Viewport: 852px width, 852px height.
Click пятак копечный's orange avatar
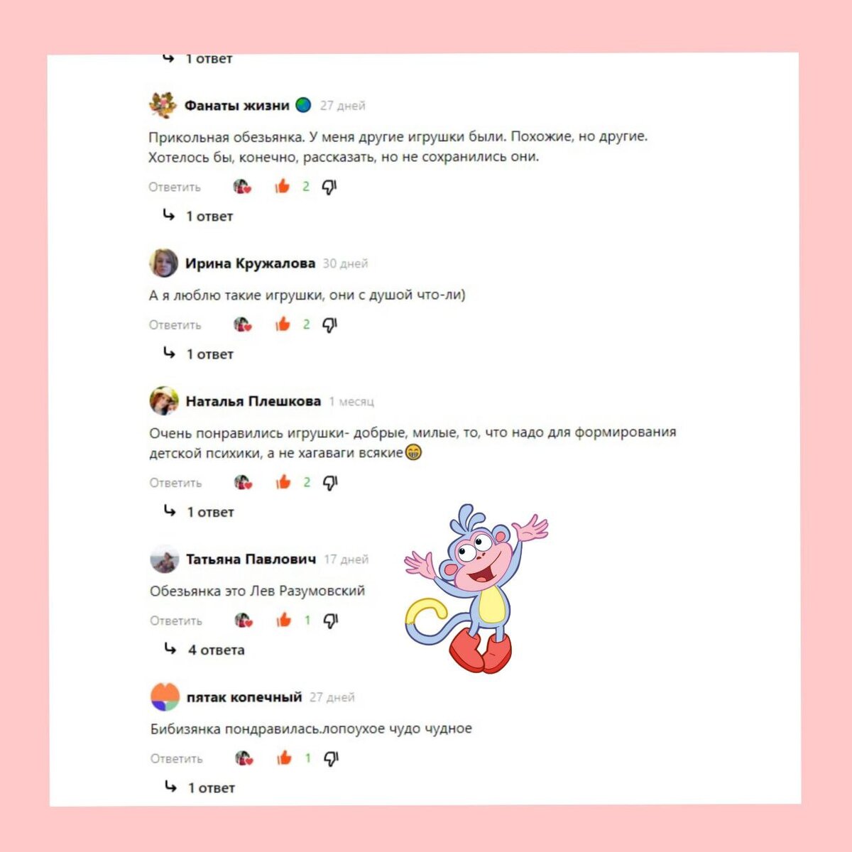[x=165, y=697]
